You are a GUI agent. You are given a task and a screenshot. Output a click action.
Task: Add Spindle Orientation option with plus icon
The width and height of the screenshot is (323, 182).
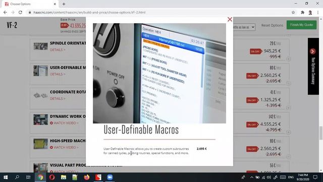click(288, 59)
